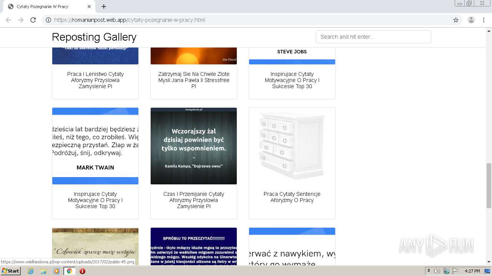Show hidden system tray icons

429,271
